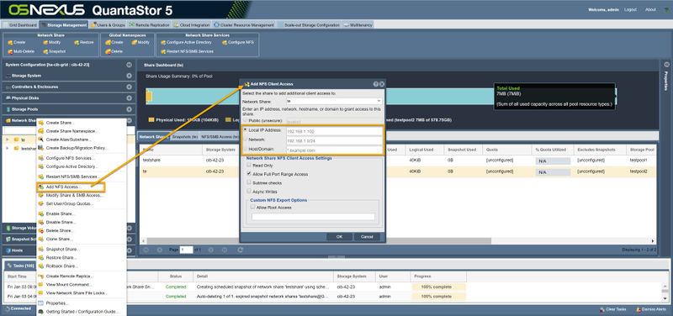This screenshot has width=673, height=316.
Task: Switch to Remote Replication tab
Action: [x=149, y=25]
